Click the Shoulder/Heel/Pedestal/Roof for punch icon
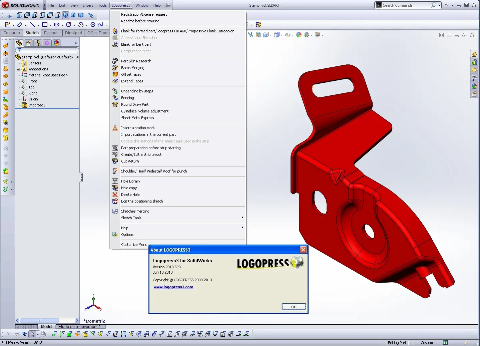 click(x=115, y=171)
